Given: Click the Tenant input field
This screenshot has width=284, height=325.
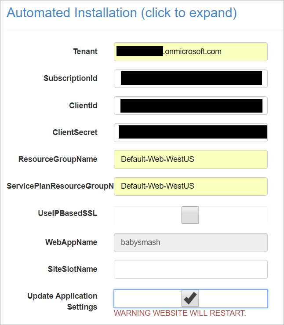Looking at the screenshot, I should tap(190, 51).
